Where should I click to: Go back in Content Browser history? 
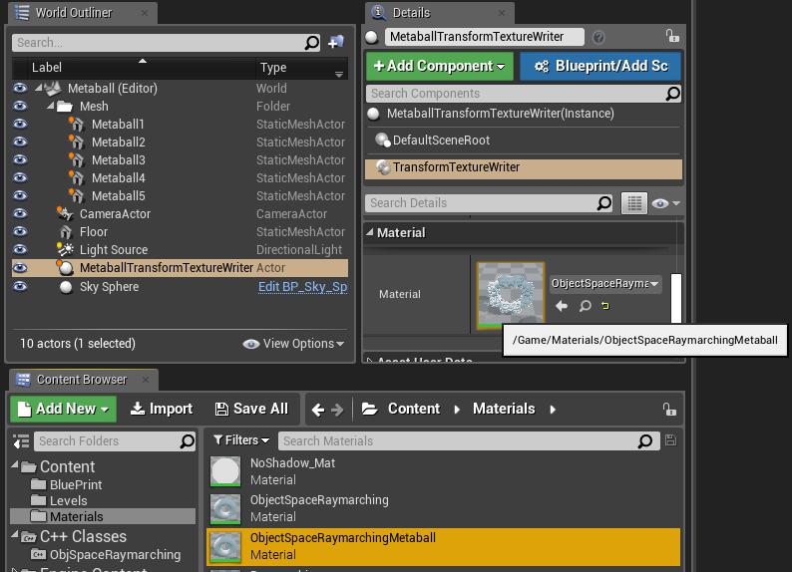(x=318, y=410)
